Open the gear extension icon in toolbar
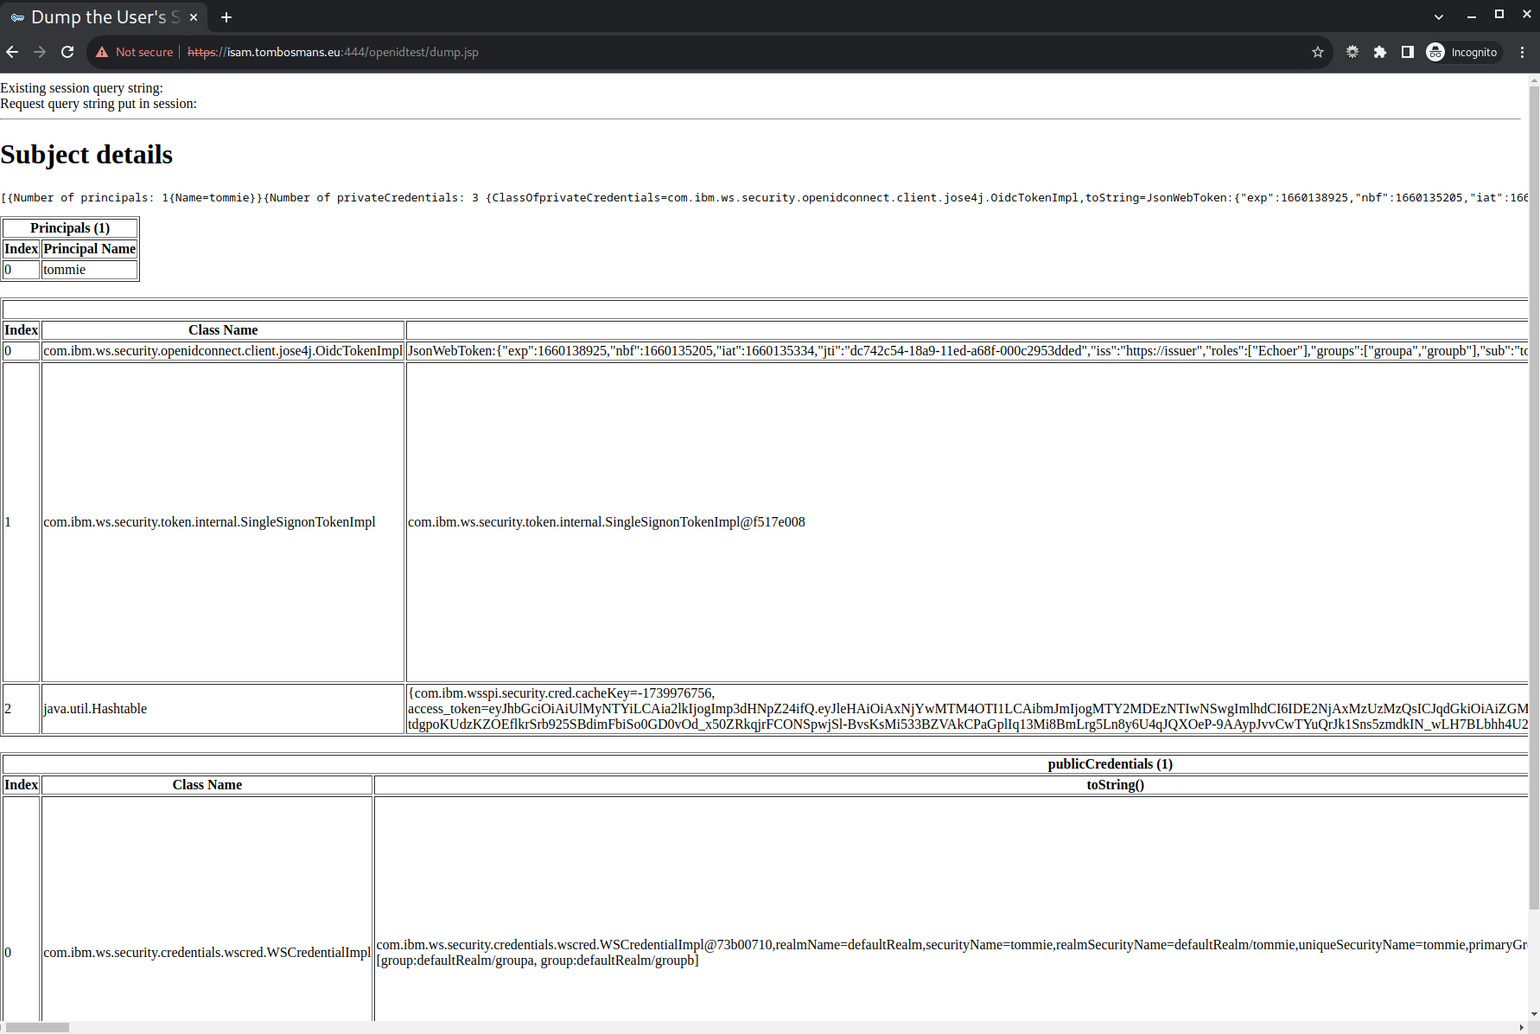Image resolution: width=1540 pixels, height=1034 pixels. point(1352,52)
